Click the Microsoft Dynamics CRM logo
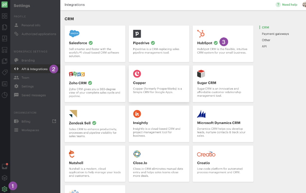The height and width of the screenshot is (193, 306). coord(201,114)
